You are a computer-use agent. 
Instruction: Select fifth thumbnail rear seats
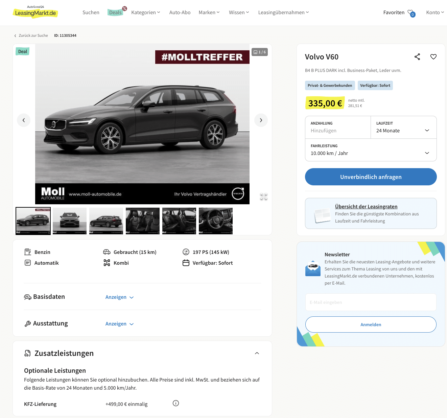pyautogui.click(x=179, y=221)
